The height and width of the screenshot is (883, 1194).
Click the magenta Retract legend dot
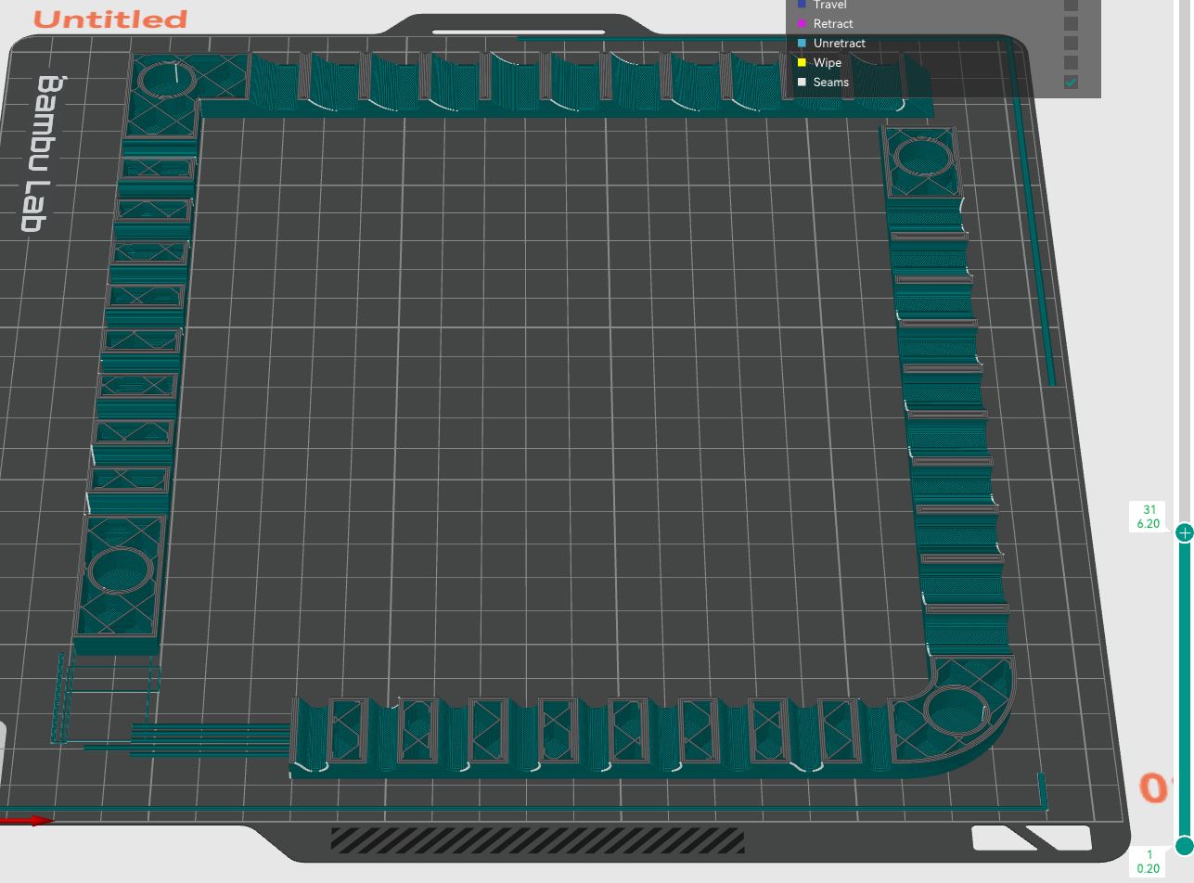tap(802, 24)
